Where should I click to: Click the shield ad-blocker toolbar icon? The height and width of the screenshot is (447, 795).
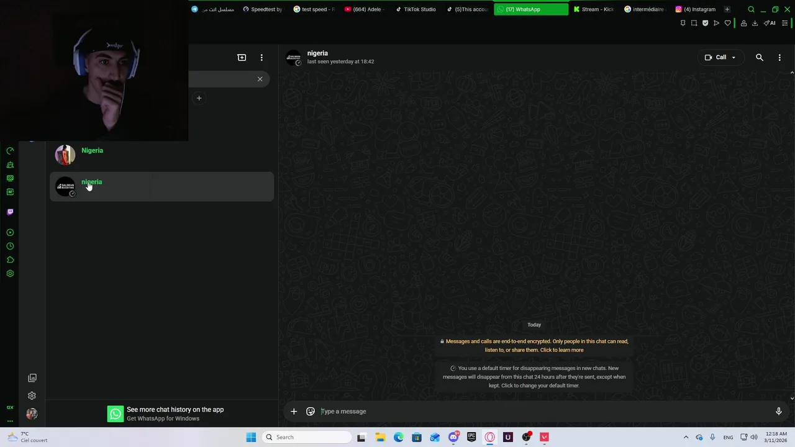click(705, 23)
